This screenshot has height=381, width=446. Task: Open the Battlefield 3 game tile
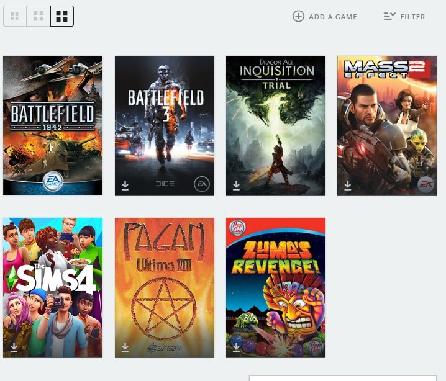click(165, 125)
